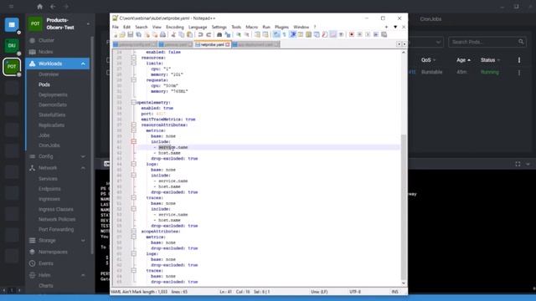This screenshot has height=301, width=536.
Task: Select the highlighted POT cluster icon in hotbar
Action: tap(12, 66)
